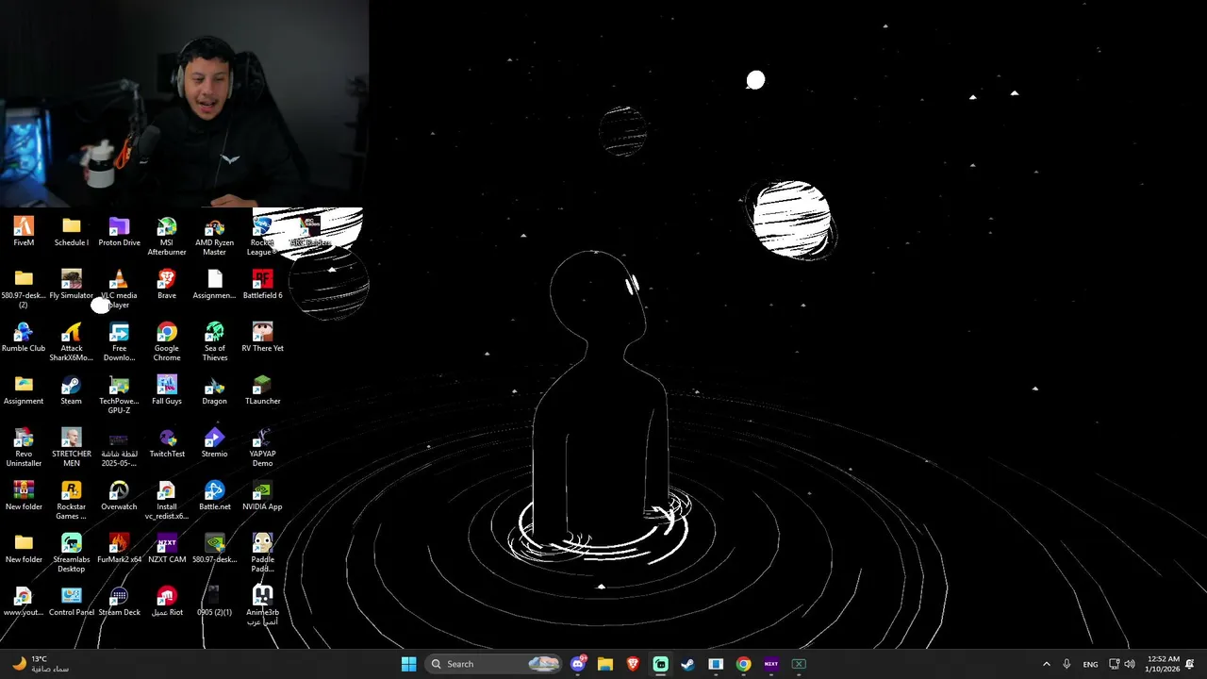Open Install vc_redist.x6... file
1207x679 pixels.
tap(167, 501)
